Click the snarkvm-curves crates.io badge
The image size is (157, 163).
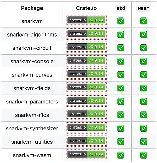tap(86, 74)
